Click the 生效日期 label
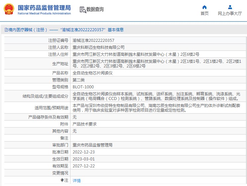The image size is (247, 186). pos(60,159)
